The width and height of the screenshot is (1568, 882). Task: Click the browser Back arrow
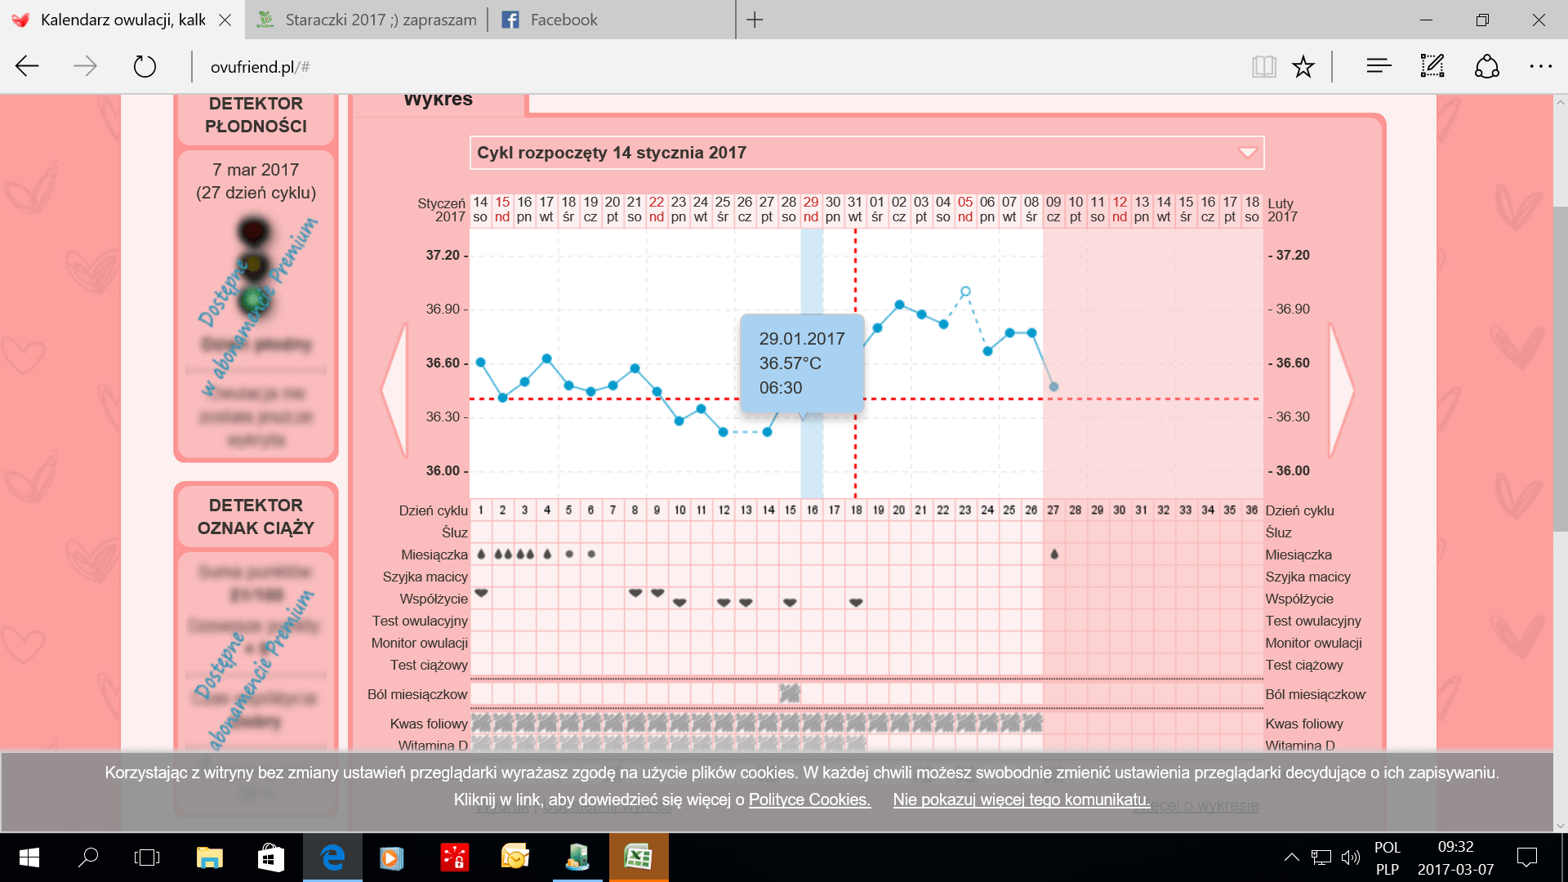(28, 67)
